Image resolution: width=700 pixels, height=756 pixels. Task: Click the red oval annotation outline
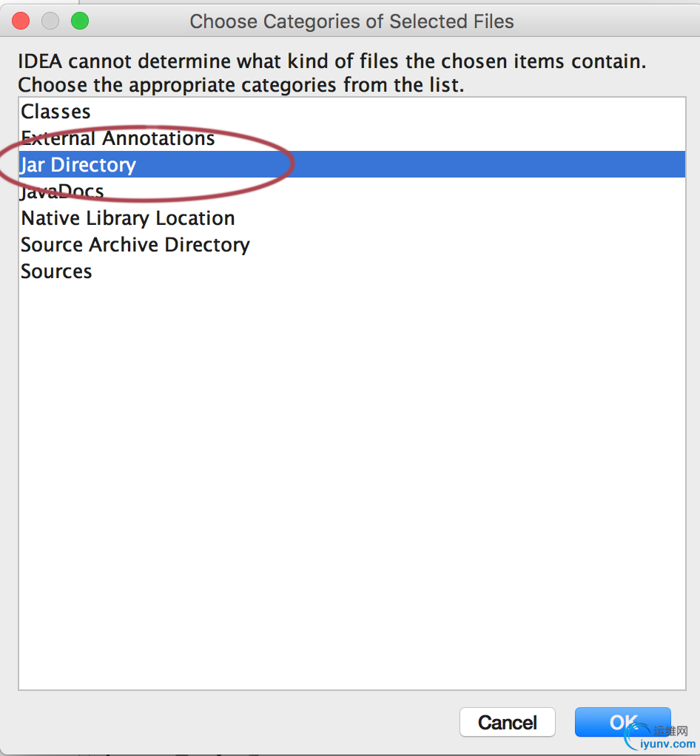[294, 164]
